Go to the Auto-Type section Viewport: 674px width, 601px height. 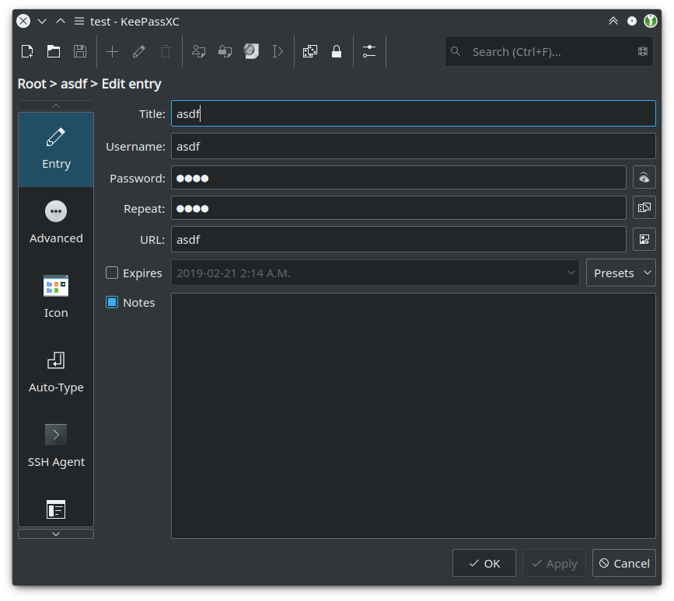(x=56, y=372)
